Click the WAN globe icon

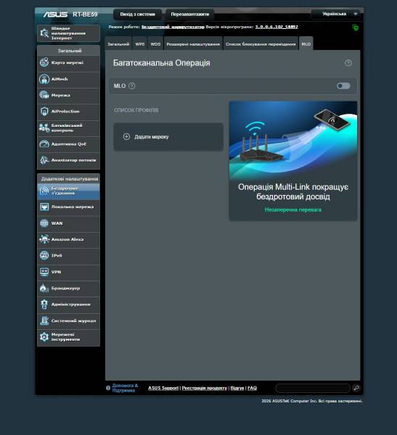44,223
